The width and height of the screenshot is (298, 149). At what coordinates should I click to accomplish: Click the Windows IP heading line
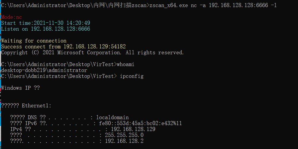20,88
